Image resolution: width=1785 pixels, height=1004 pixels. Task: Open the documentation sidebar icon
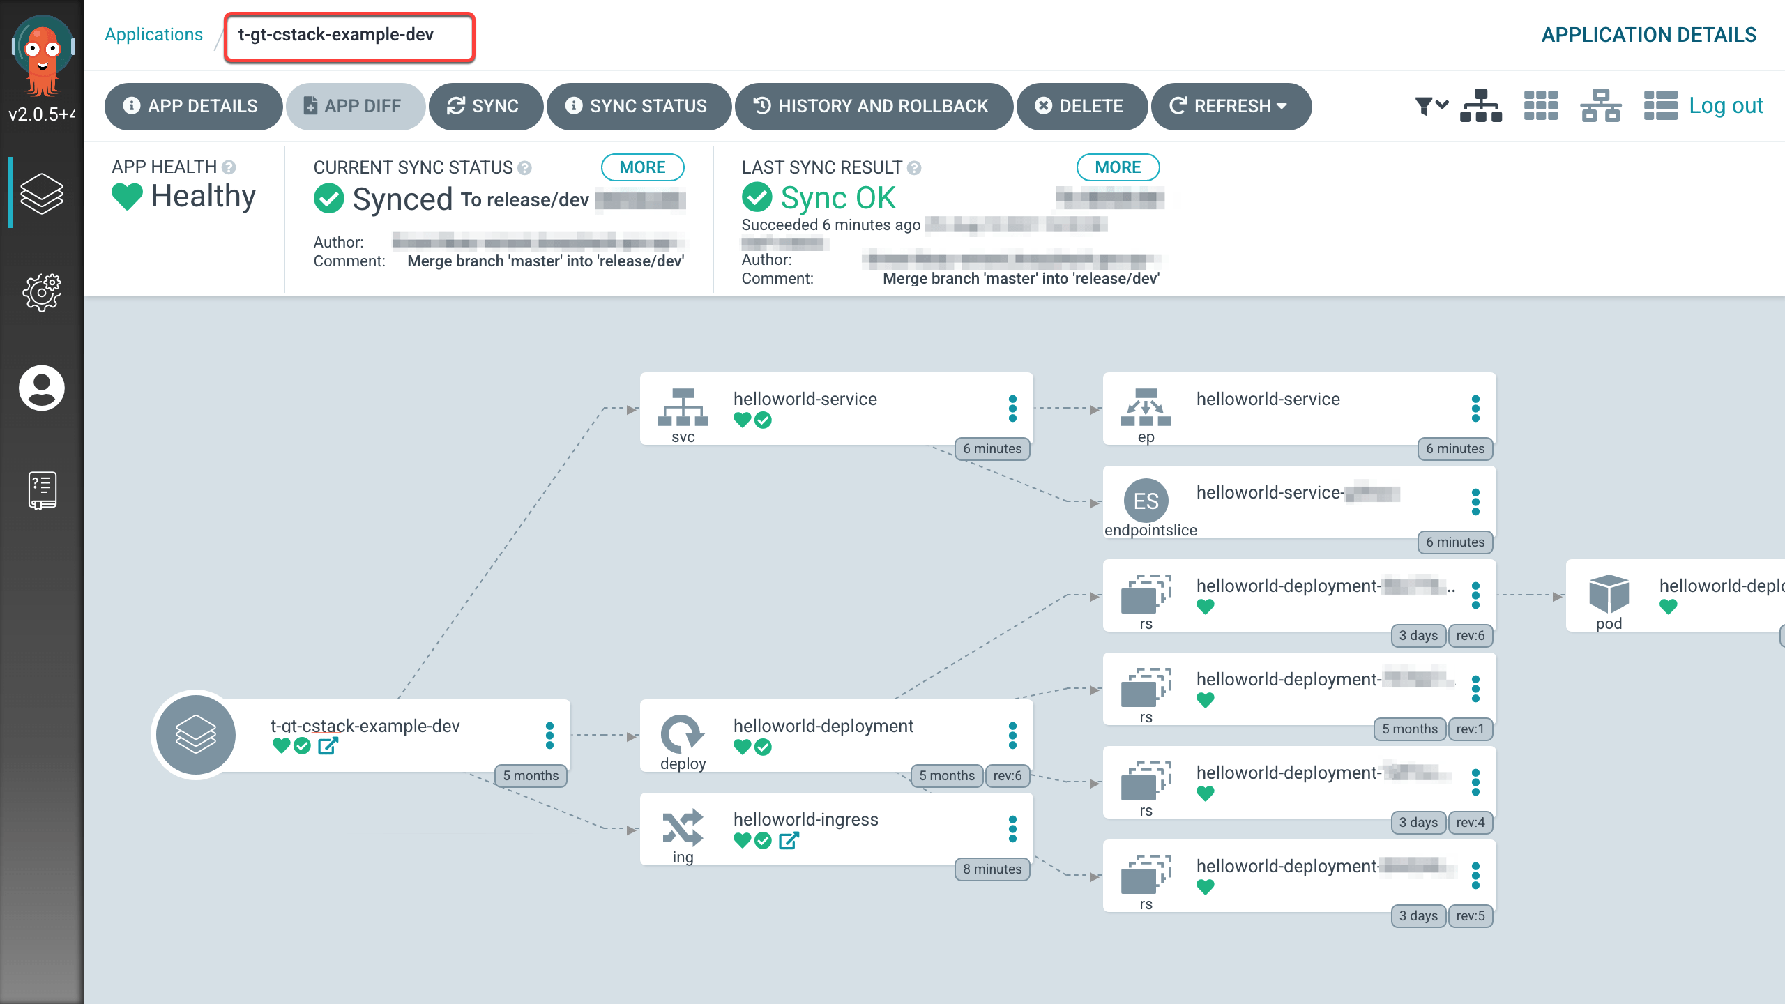pyautogui.click(x=42, y=490)
